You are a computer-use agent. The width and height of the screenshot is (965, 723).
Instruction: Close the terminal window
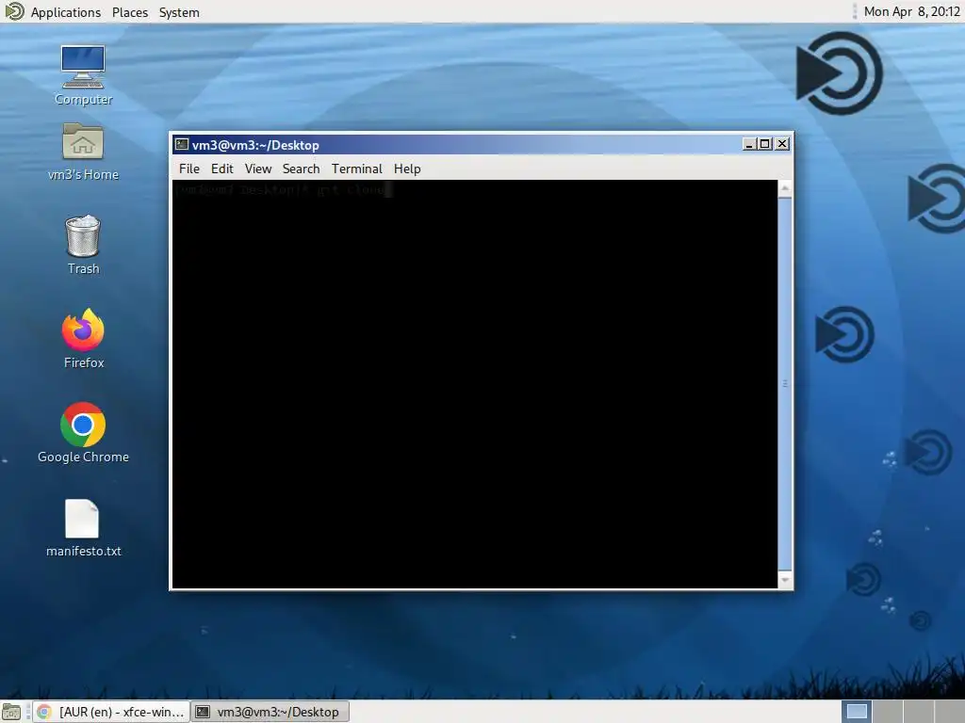782,144
